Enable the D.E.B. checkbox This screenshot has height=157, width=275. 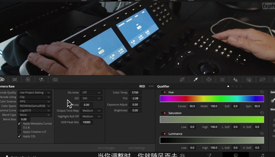(19, 128)
